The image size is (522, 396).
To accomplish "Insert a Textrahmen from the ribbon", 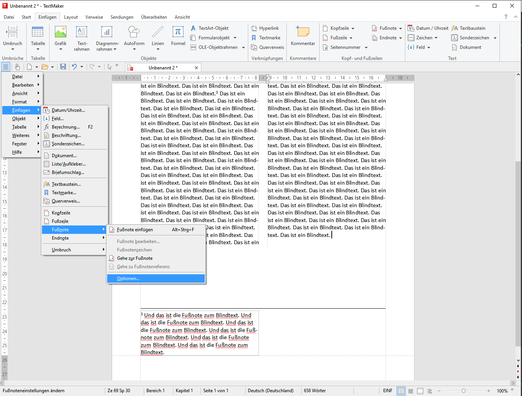I will click(x=82, y=32).
